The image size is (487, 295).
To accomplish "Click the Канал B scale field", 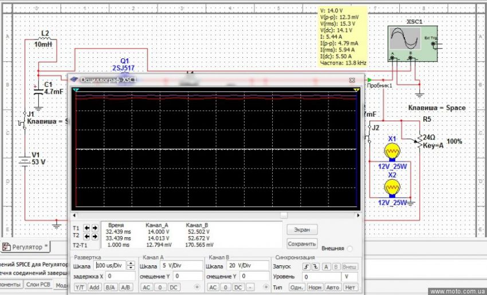I will pyautogui.click(x=246, y=266).
